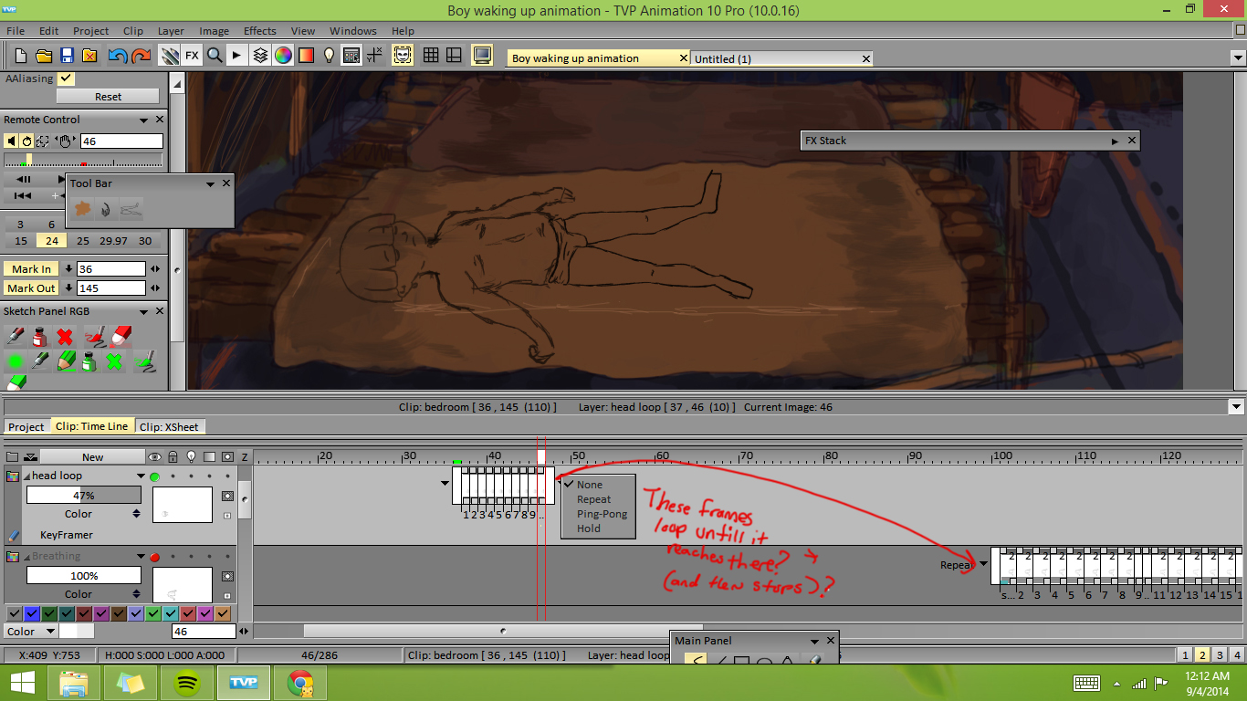Image resolution: width=1247 pixels, height=701 pixels.
Task: Open head loop layer options dropdown
Action: (141, 476)
